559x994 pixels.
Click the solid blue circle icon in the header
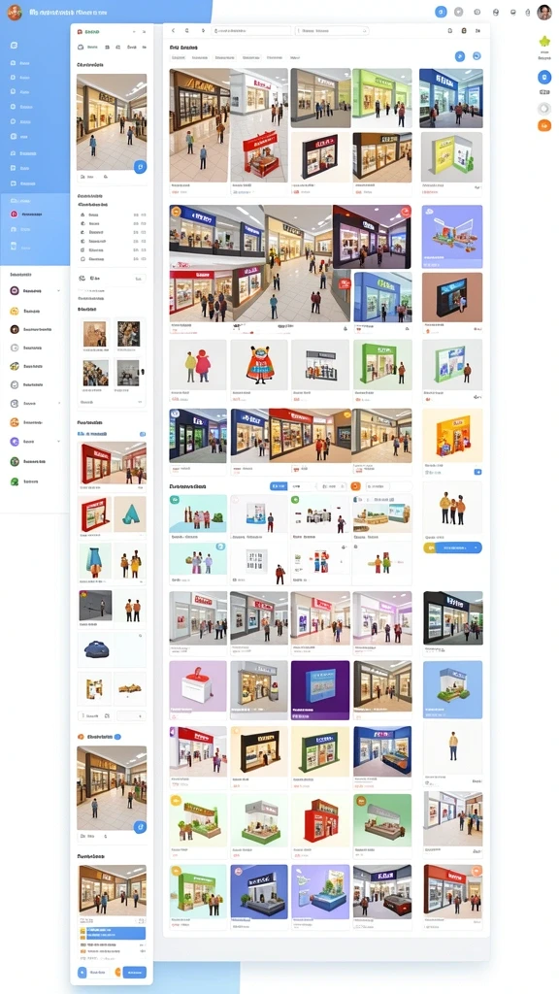[441, 12]
